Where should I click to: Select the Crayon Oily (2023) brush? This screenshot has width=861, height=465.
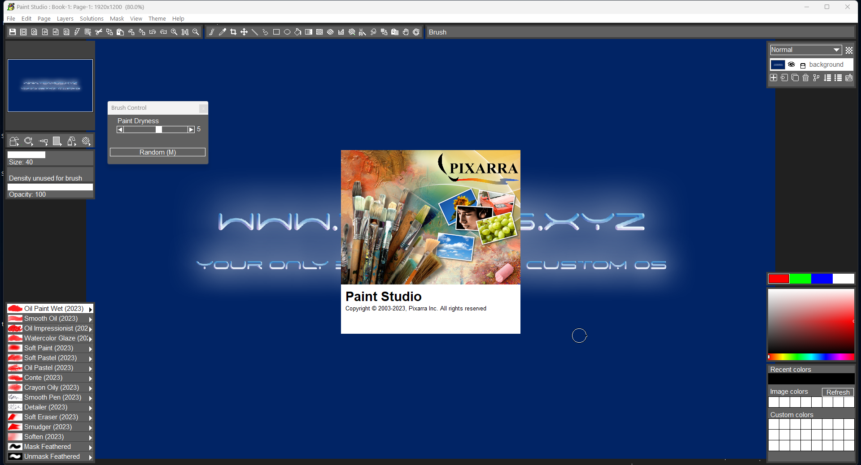pos(50,387)
